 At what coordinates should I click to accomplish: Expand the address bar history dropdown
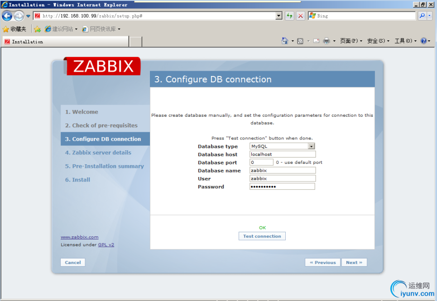tap(279, 16)
